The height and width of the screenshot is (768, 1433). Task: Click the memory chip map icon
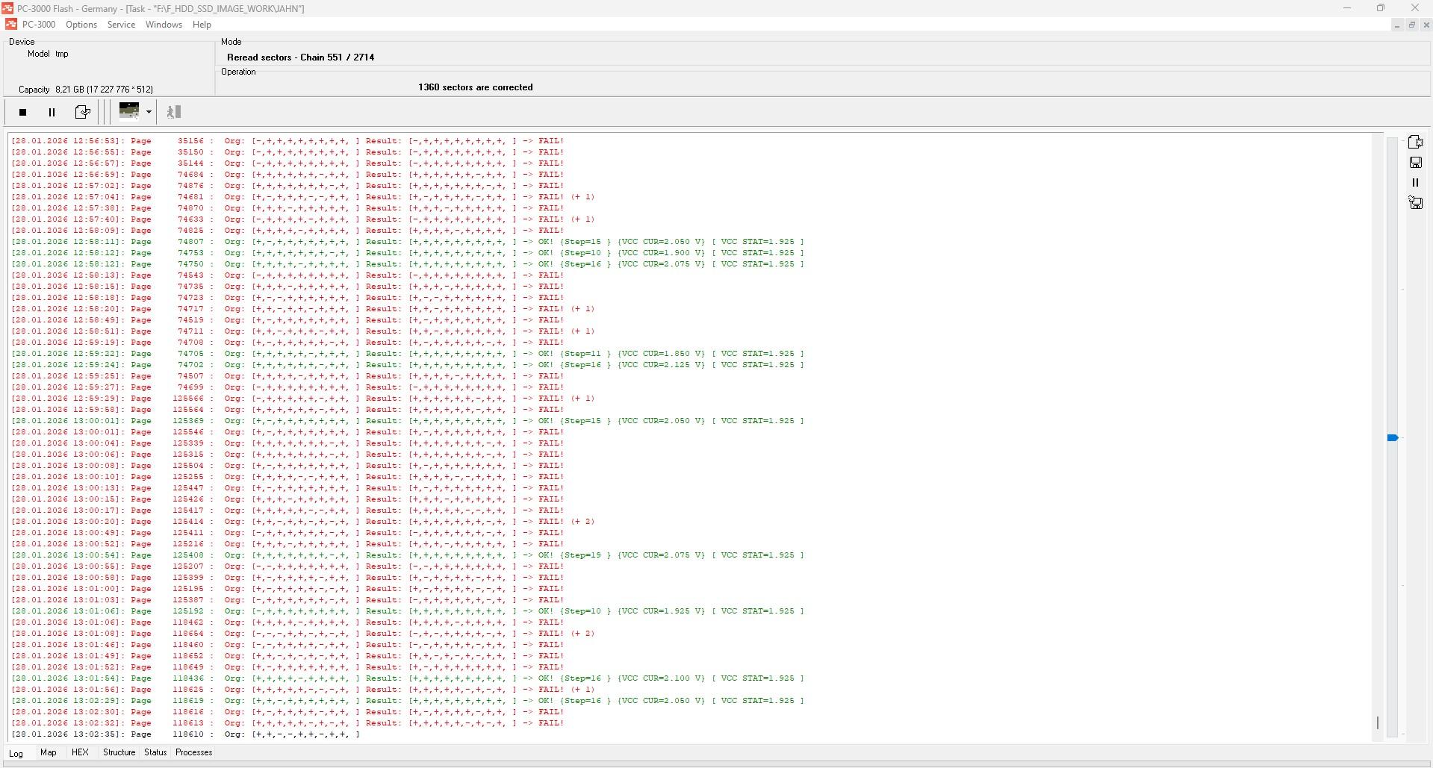tap(129, 111)
